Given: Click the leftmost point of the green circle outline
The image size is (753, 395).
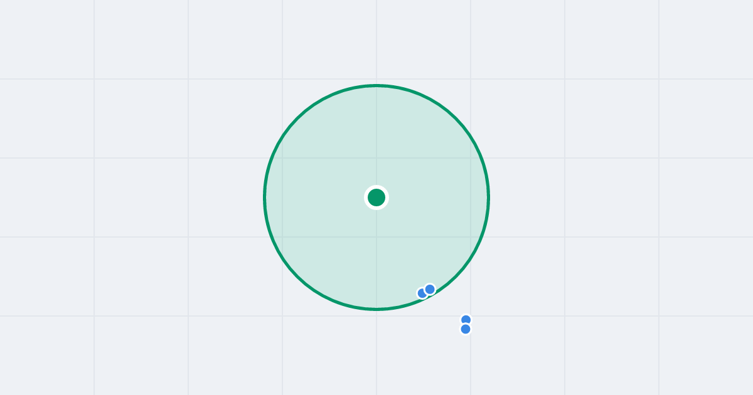Looking at the screenshot, I should (264, 197).
